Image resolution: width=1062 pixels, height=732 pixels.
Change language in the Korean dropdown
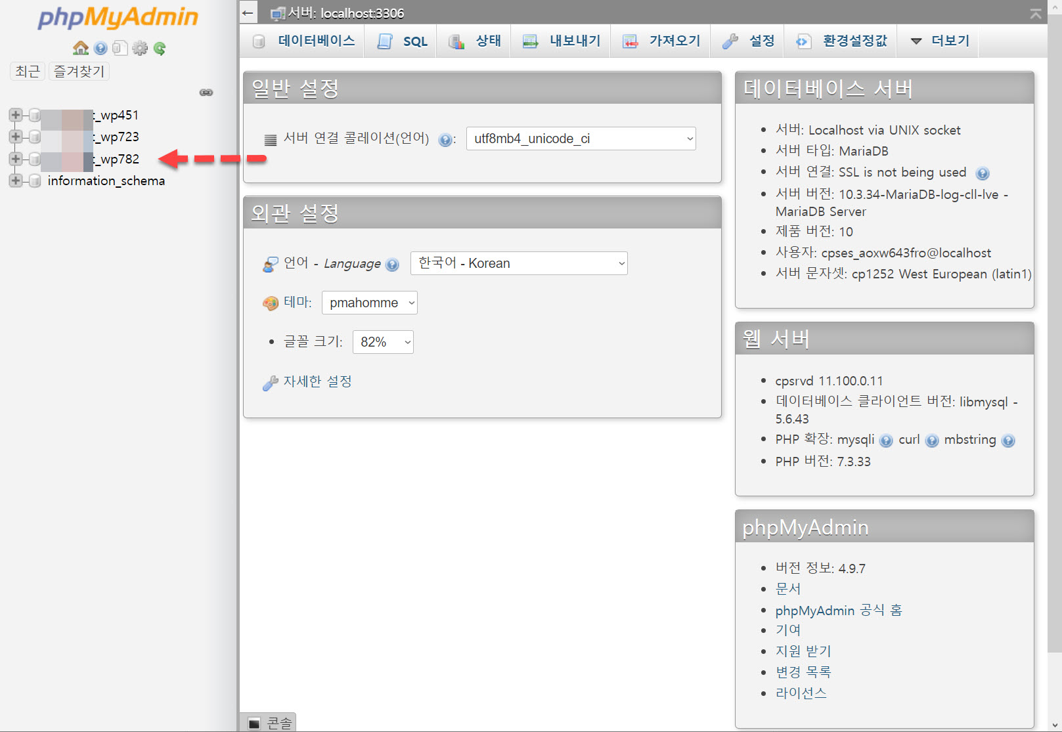coord(518,263)
